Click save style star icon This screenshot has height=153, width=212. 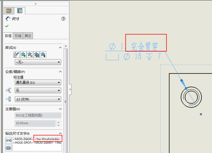click(x=36, y=55)
